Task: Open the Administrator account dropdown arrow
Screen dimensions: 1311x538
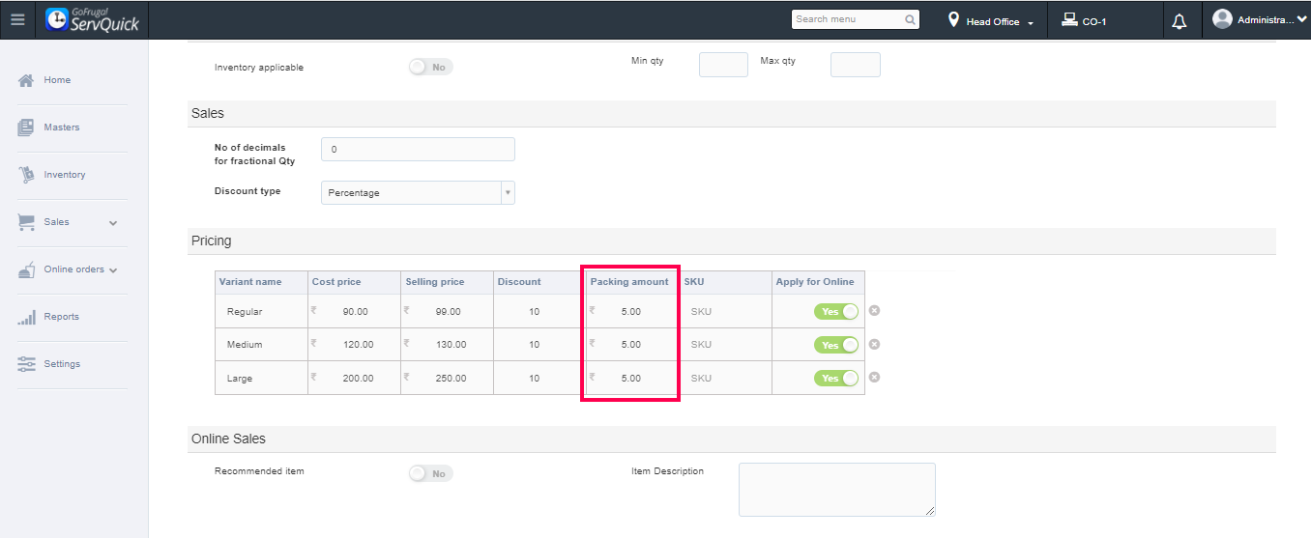Action: pos(1301,19)
